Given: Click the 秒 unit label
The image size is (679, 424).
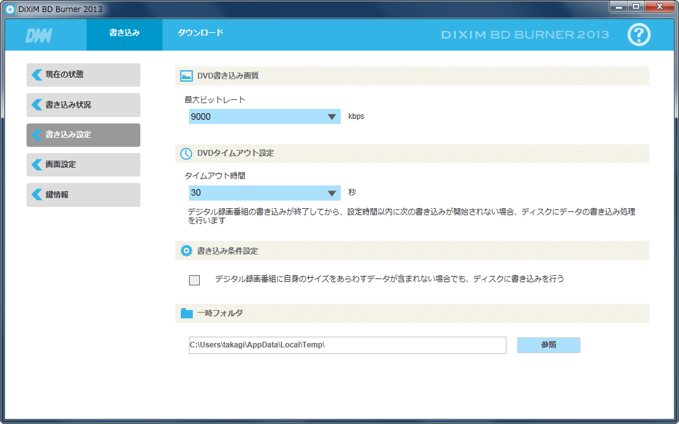Looking at the screenshot, I should click(352, 192).
